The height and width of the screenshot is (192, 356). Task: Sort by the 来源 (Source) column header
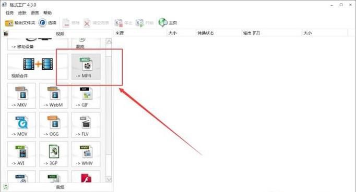coord(140,33)
